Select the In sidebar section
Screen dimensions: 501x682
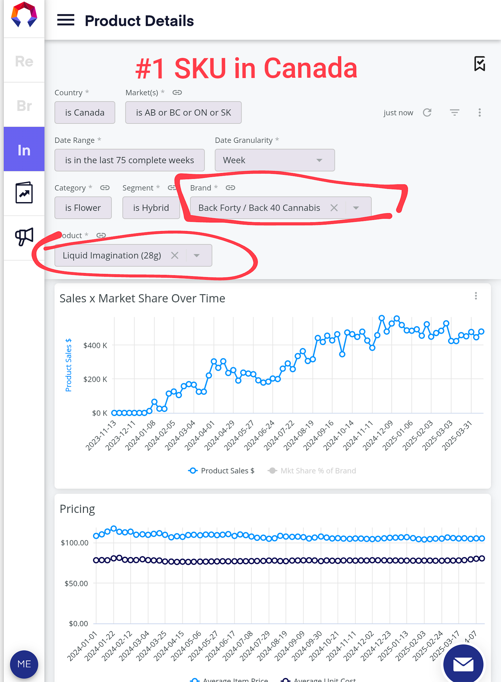[x=24, y=149]
